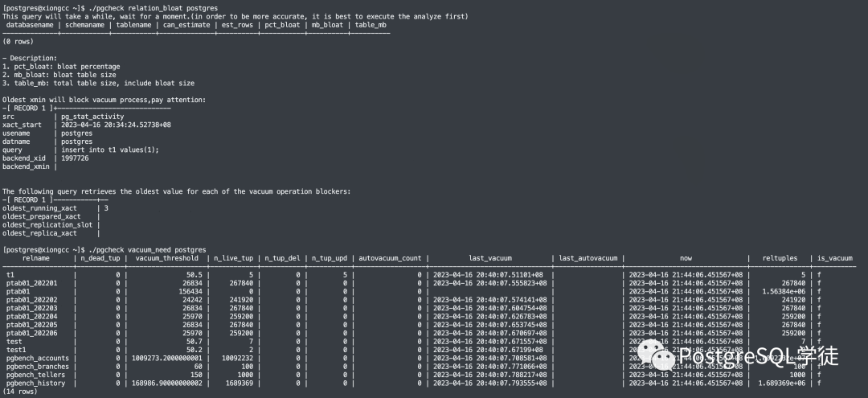
Task: Select xact_start value '2023-04-16 20:34:24.52738+08'
Action: 117,125
